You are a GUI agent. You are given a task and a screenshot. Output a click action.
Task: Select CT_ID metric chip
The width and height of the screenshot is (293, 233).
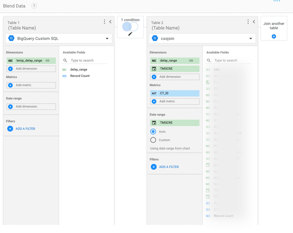pyautogui.click(x=175, y=93)
